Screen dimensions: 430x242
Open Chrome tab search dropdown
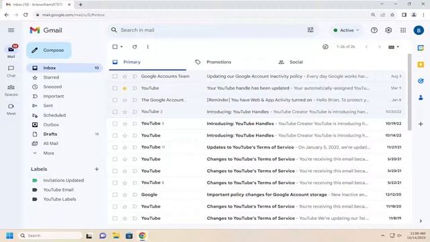(382, 4)
